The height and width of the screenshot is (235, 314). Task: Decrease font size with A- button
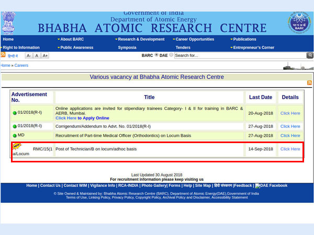(29, 55)
